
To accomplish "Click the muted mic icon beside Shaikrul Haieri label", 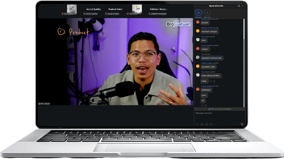I will (x=106, y=14).
